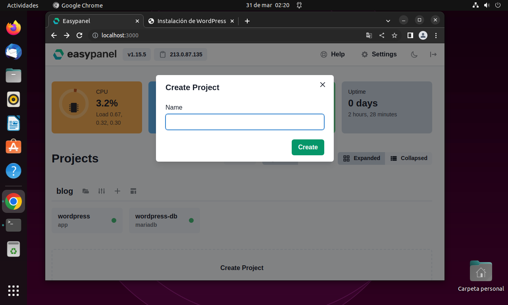Open Easypanel Help
This screenshot has height=305, width=508.
click(333, 54)
